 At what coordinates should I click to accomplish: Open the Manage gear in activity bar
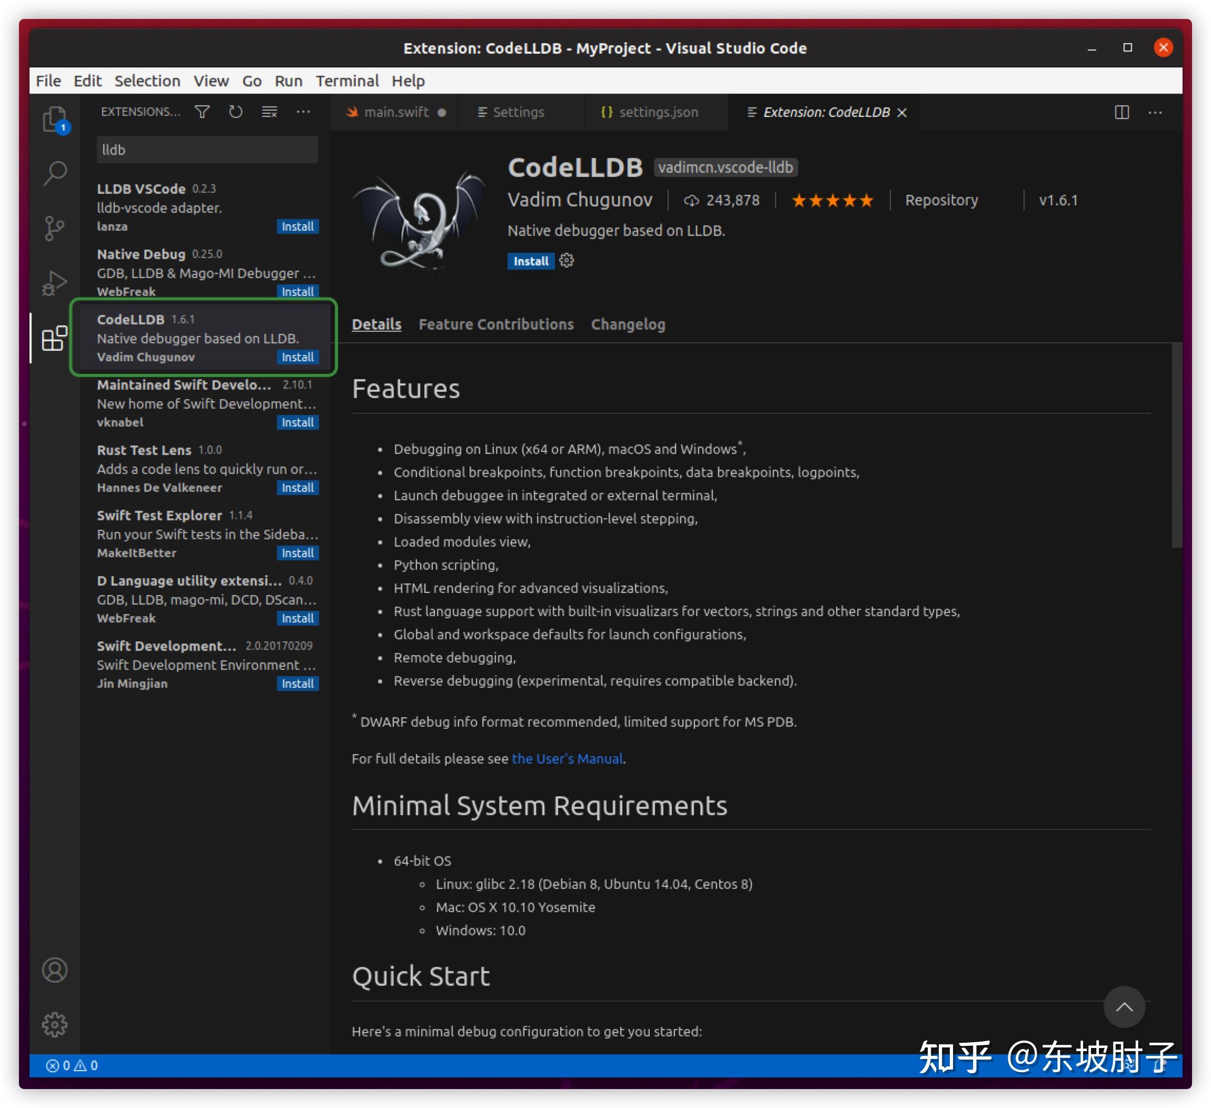[55, 1024]
